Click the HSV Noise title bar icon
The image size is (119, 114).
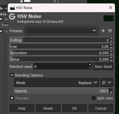(x=12, y=8)
